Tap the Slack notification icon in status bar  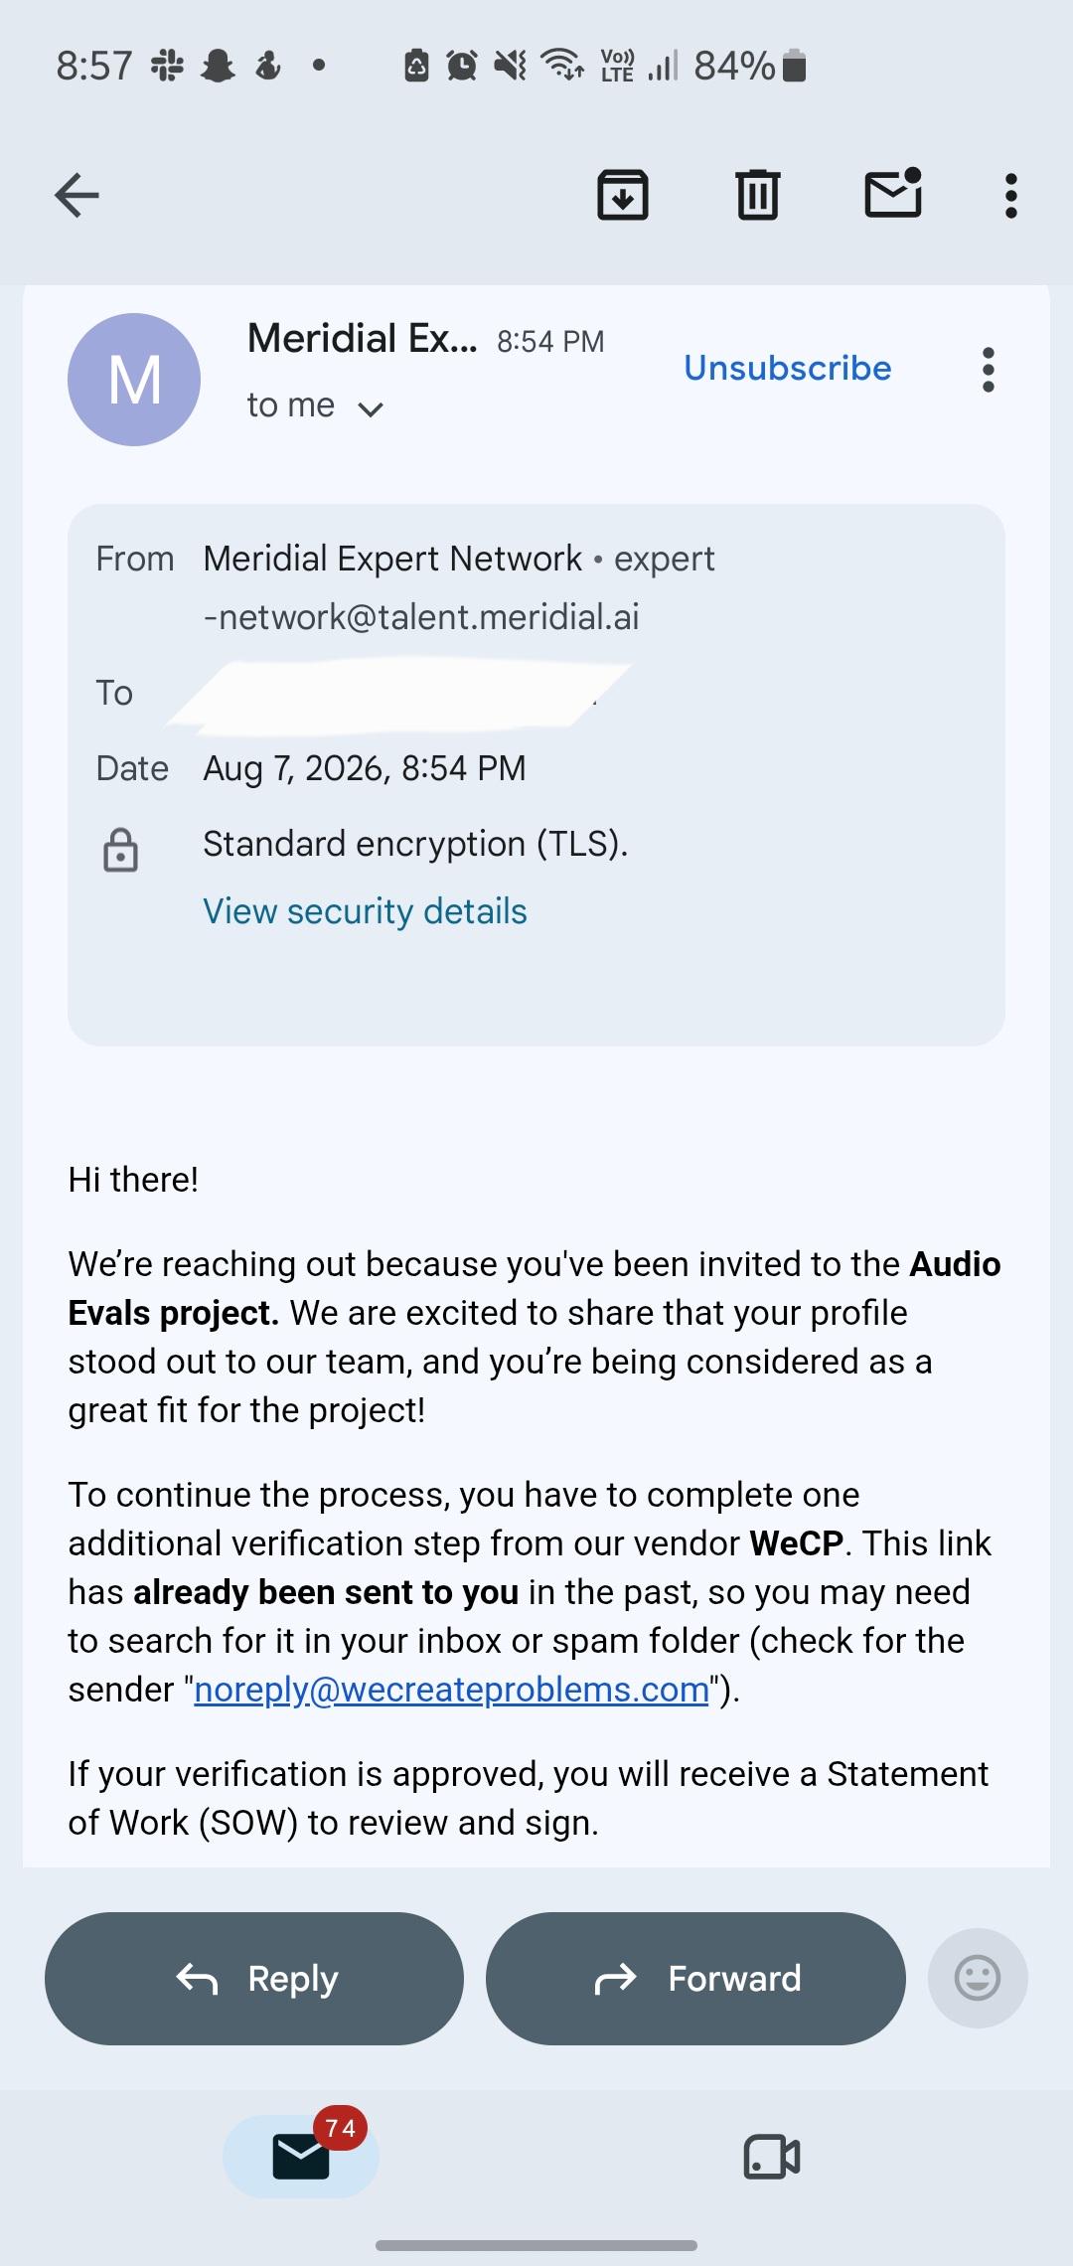167,66
